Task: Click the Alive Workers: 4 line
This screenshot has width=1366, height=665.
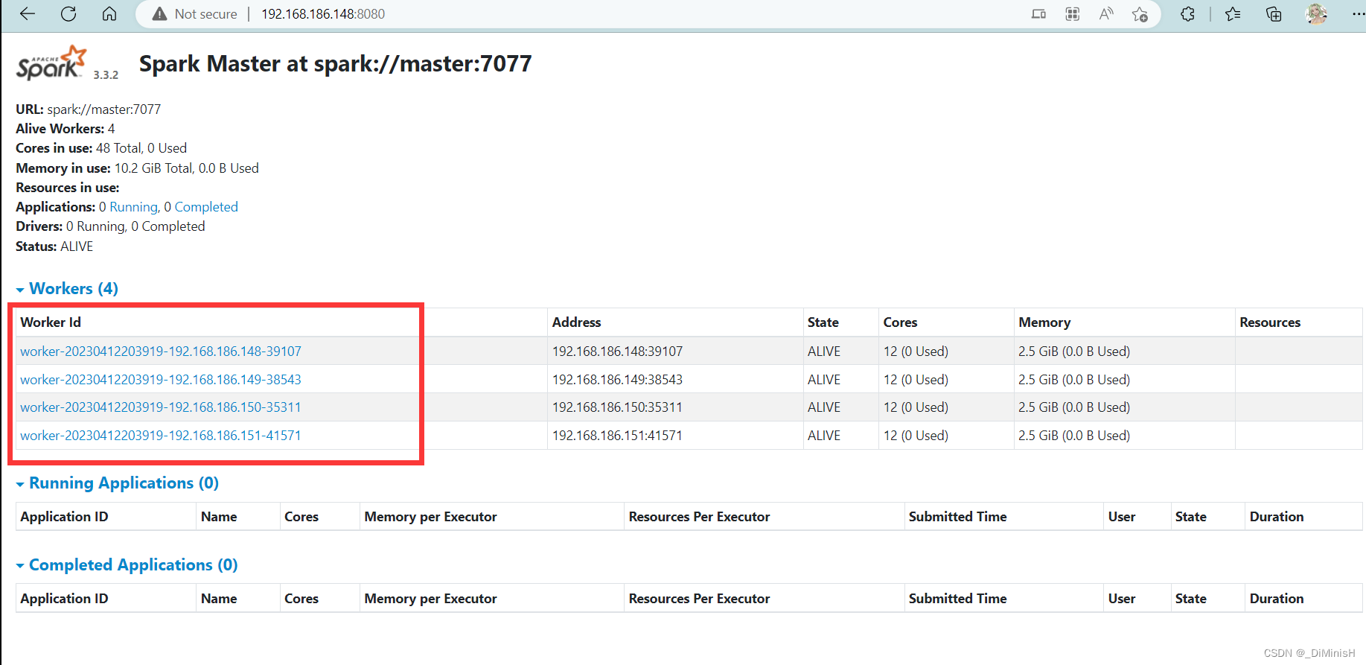Action: coord(66,129)
